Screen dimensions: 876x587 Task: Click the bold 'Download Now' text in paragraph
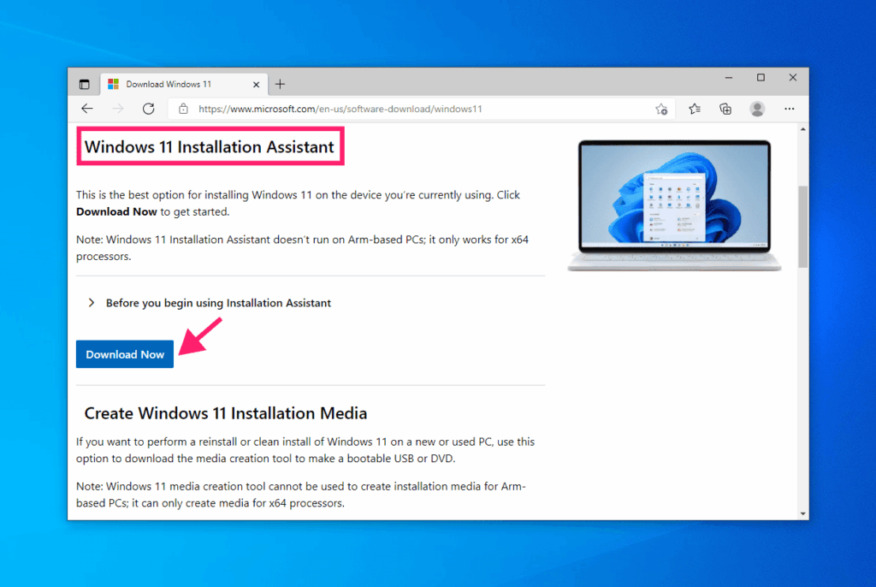[116, 212]
